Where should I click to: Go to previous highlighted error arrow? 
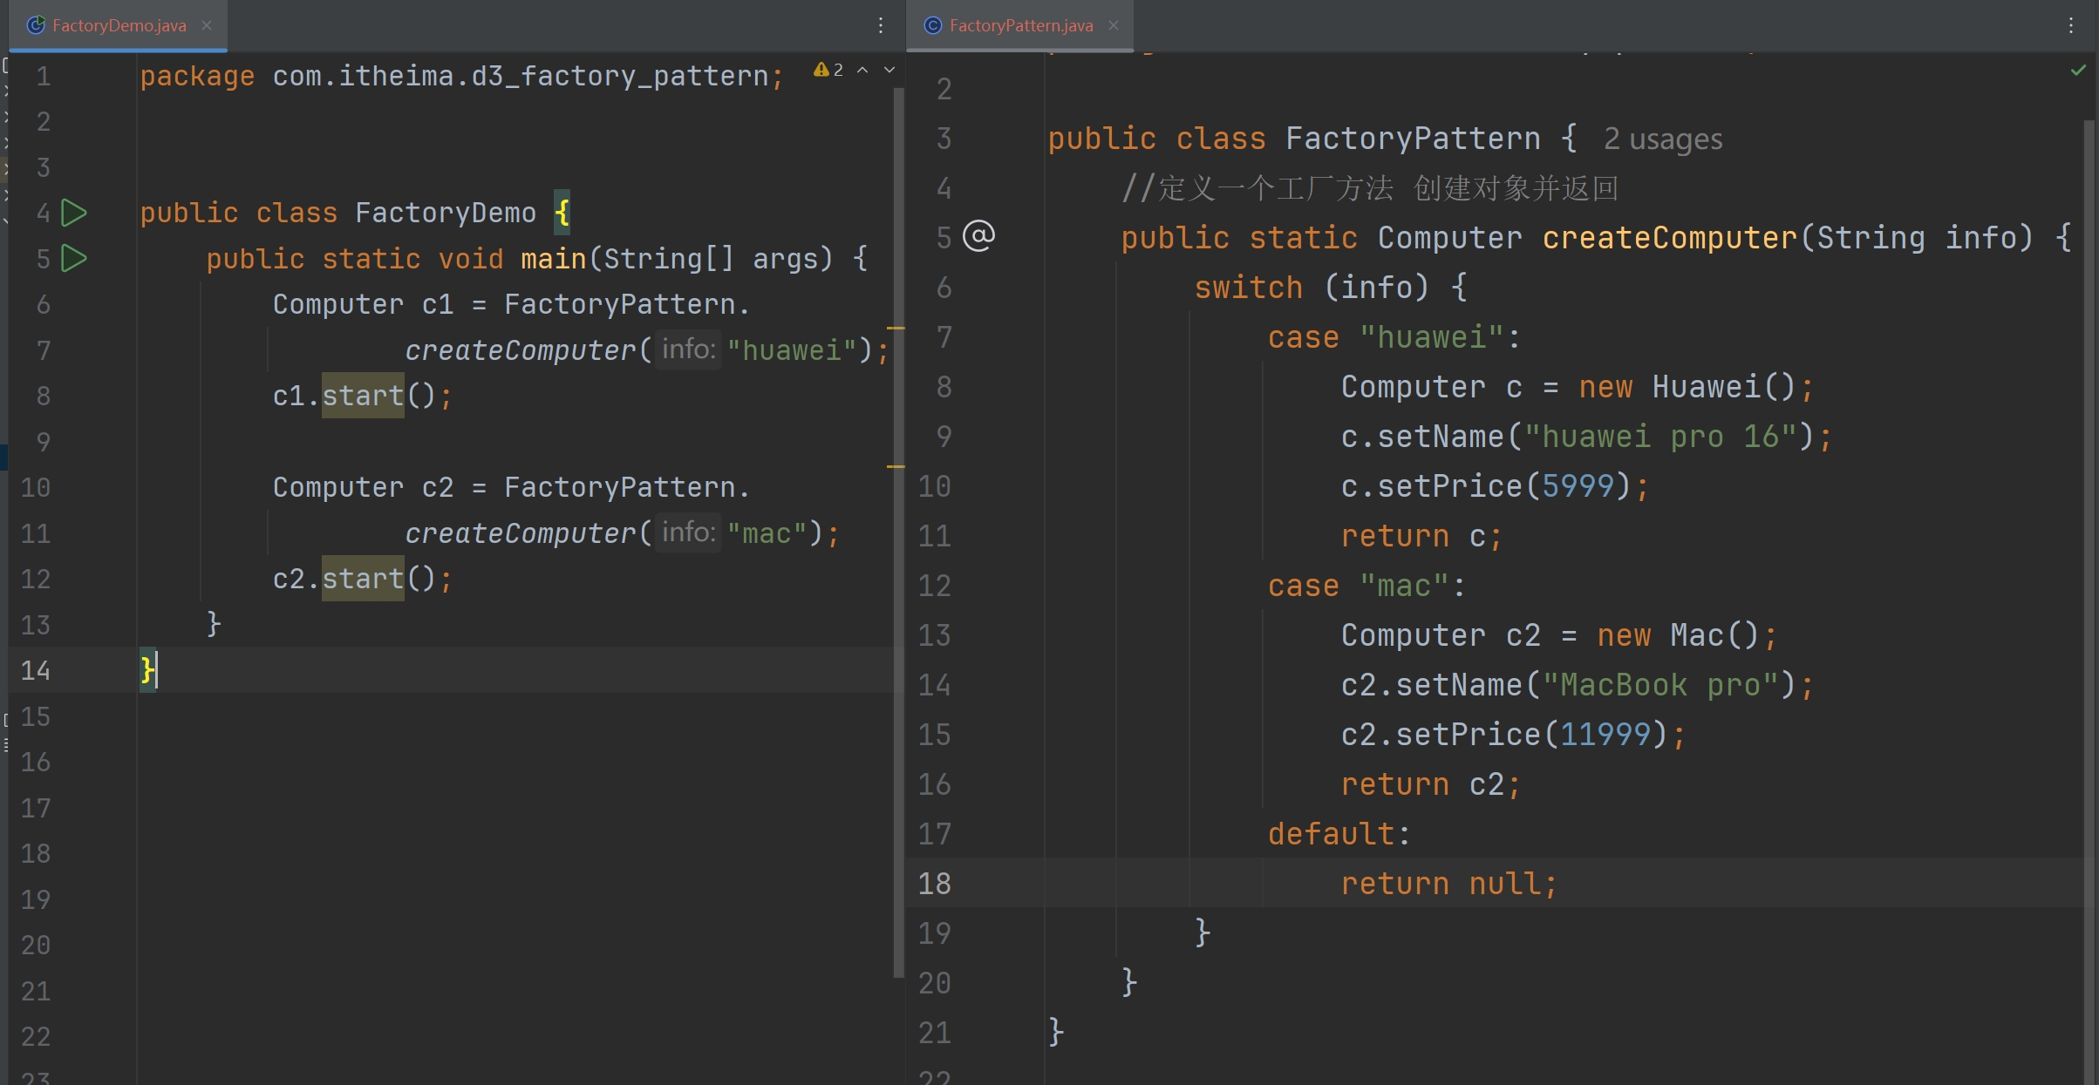point(862,70)
